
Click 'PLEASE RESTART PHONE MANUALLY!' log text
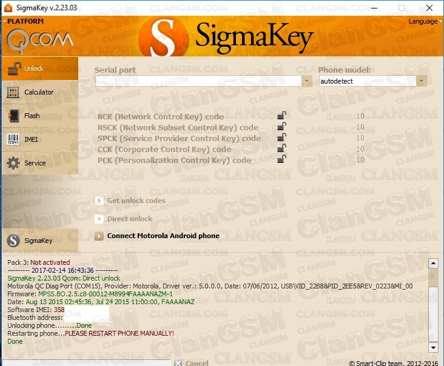119,333
